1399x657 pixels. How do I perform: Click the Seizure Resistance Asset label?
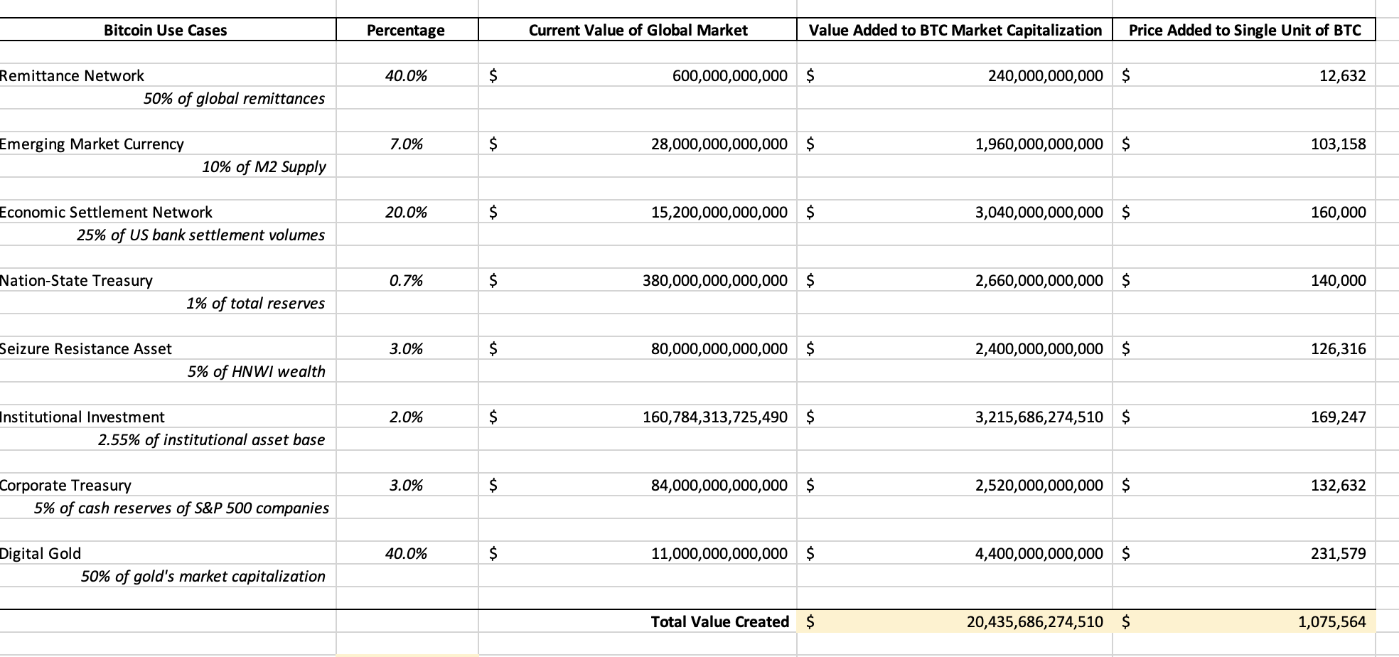point(86,348)
